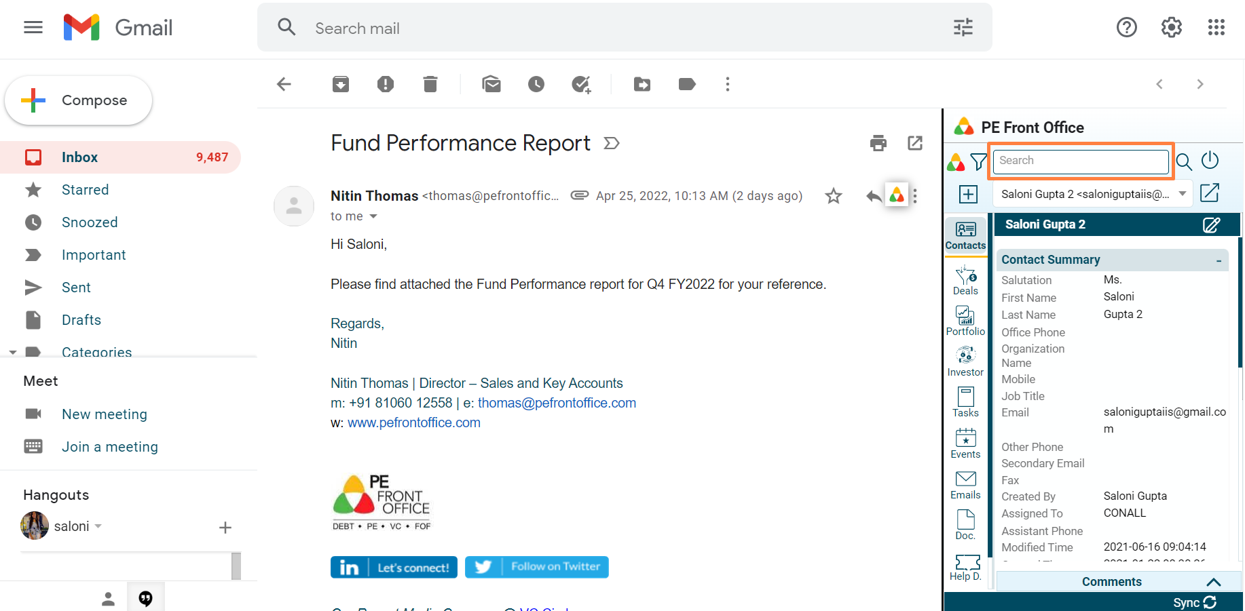Open the www.pefrontoffice.com link
This screenshot has width=1245, height=611.
pos(413,422)
